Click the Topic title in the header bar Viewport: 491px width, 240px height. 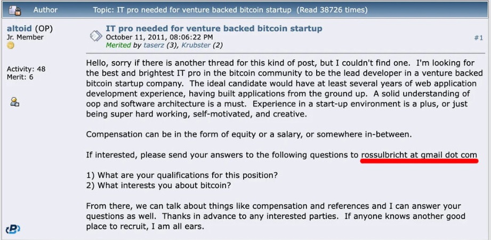point(192,10)
